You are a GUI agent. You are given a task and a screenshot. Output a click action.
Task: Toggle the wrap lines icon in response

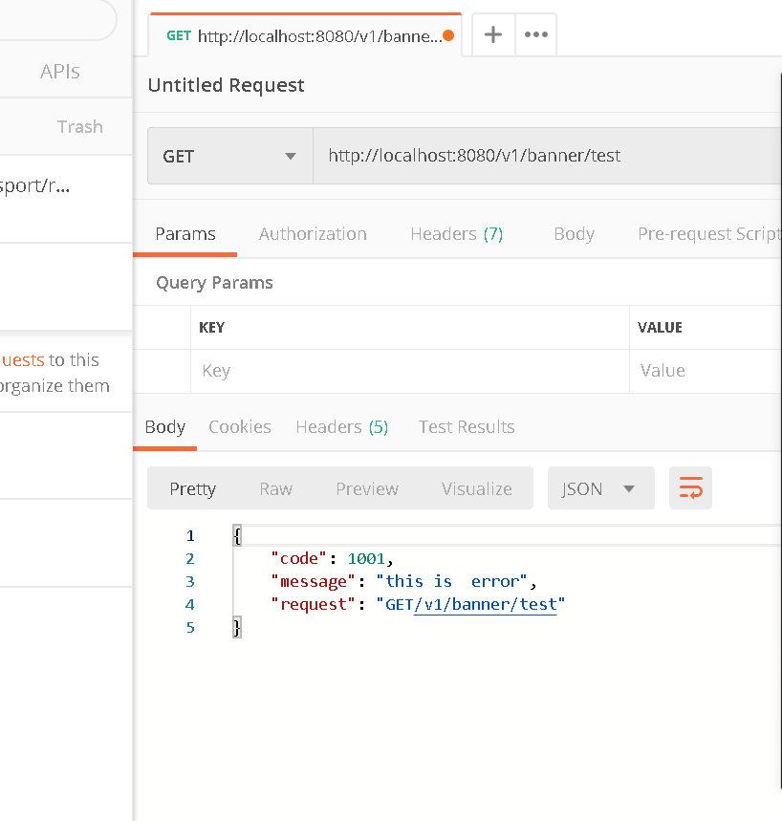pyautogui.click(x=690, y=489)
